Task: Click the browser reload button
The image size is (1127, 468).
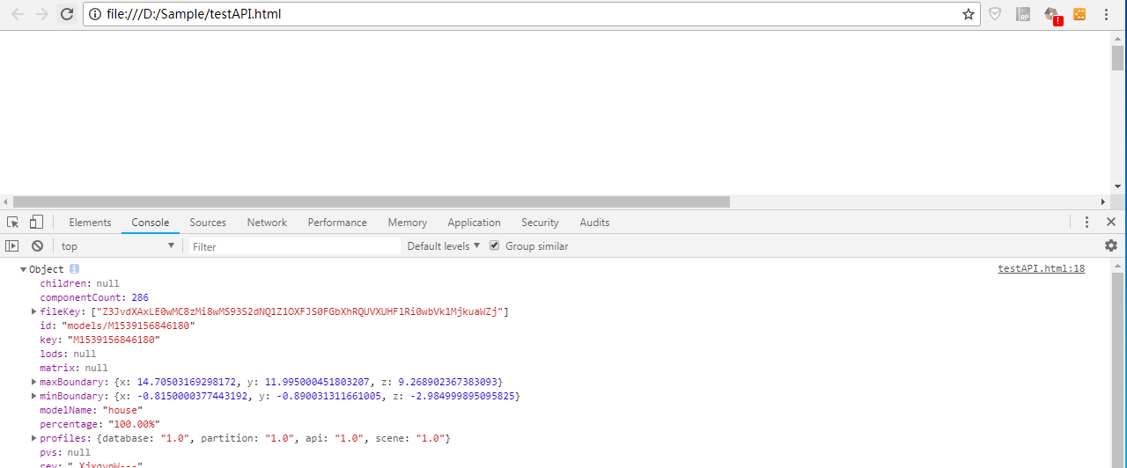Action: coord(66,14)
